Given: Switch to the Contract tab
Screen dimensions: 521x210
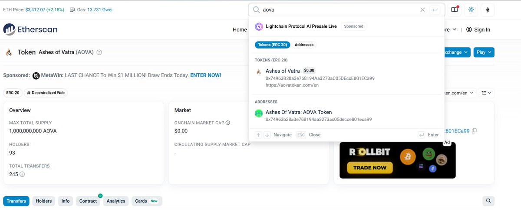Looking at the screenshot, I should (x=88, y=201).
